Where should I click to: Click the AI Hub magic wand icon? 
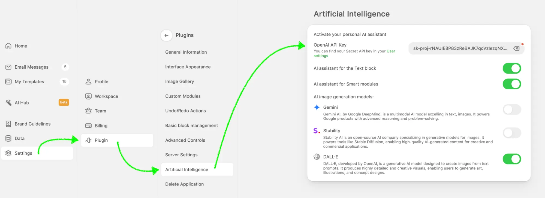[x=8, y=103]
